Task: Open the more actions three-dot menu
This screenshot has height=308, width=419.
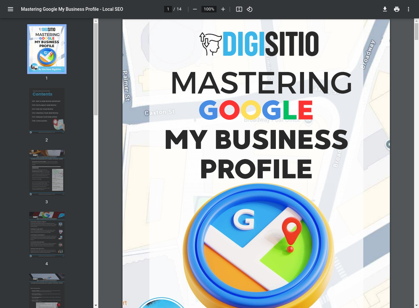Action: [409, 9]
